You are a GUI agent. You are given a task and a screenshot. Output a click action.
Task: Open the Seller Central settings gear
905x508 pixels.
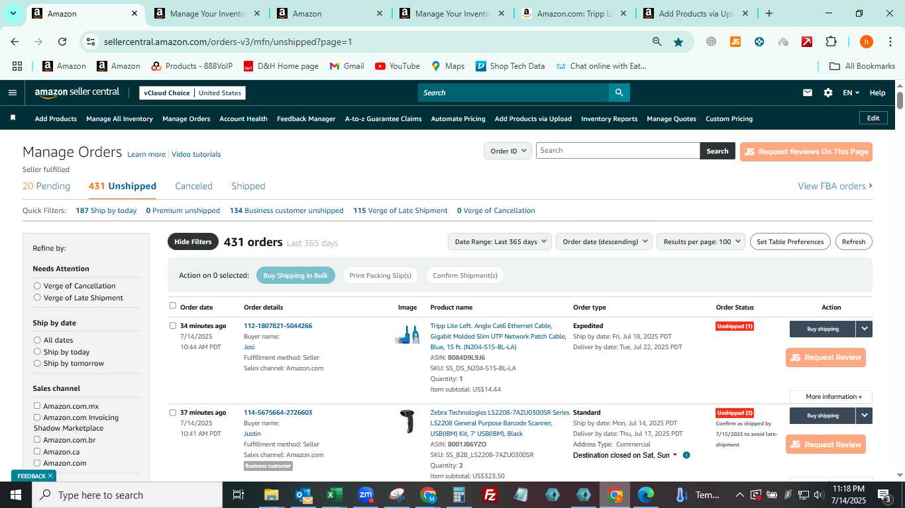pos(828,93)
